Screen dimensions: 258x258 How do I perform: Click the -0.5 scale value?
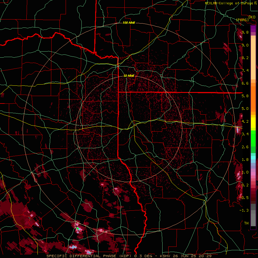pyautogui.click(x=244, y=198)
